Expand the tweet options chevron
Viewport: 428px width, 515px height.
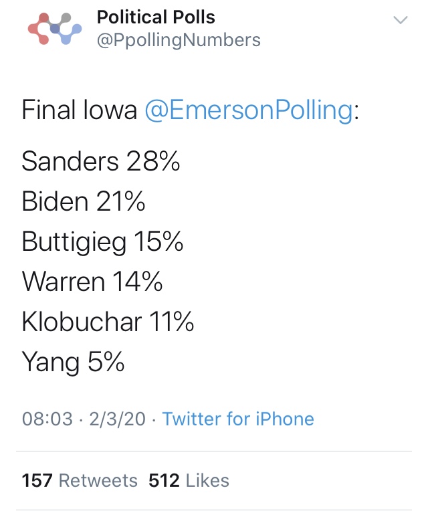[401, 20]
